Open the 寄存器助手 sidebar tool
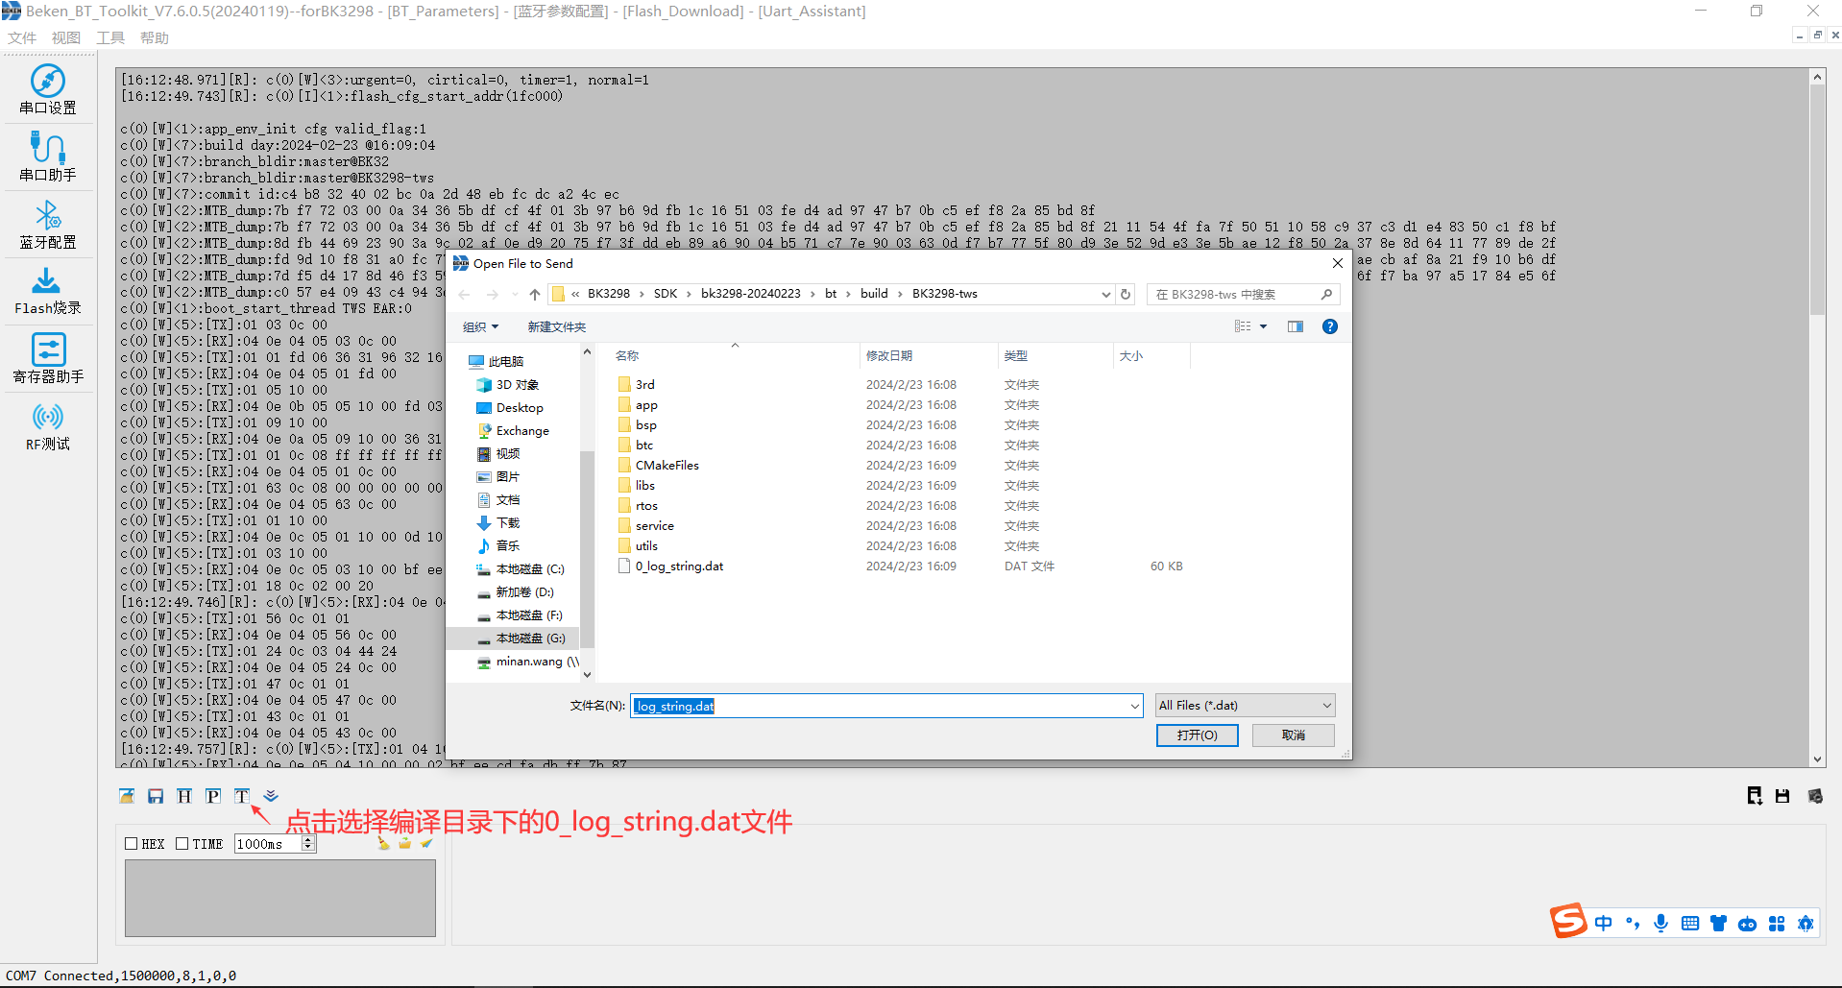Screen dimensions: 1842x988 [48, 357]
